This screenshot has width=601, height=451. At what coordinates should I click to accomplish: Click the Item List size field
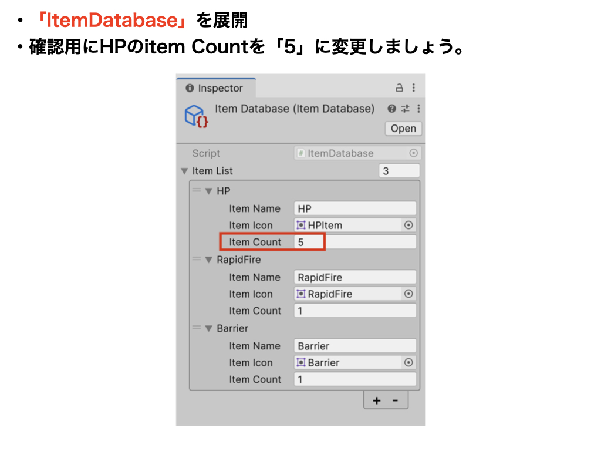(399, 171)
